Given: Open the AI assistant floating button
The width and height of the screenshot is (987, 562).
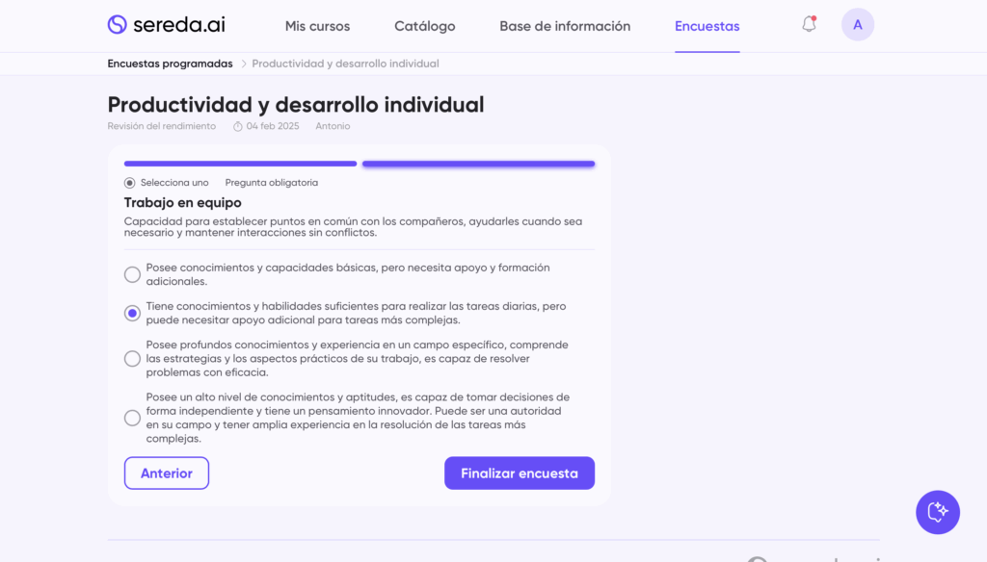Looking at the screenshot, I should [937, 512].
